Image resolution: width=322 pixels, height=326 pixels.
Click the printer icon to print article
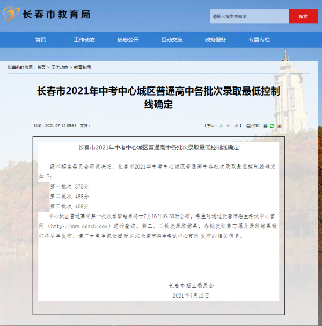pos(249,126)
